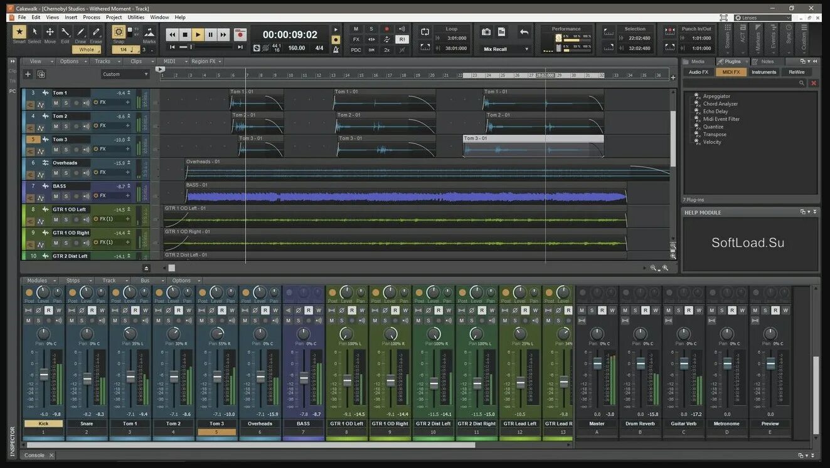Adjust the Master bus volume fader
Image resolution: width=830 pixels, height=468 pixels.
tap(597, 363)
